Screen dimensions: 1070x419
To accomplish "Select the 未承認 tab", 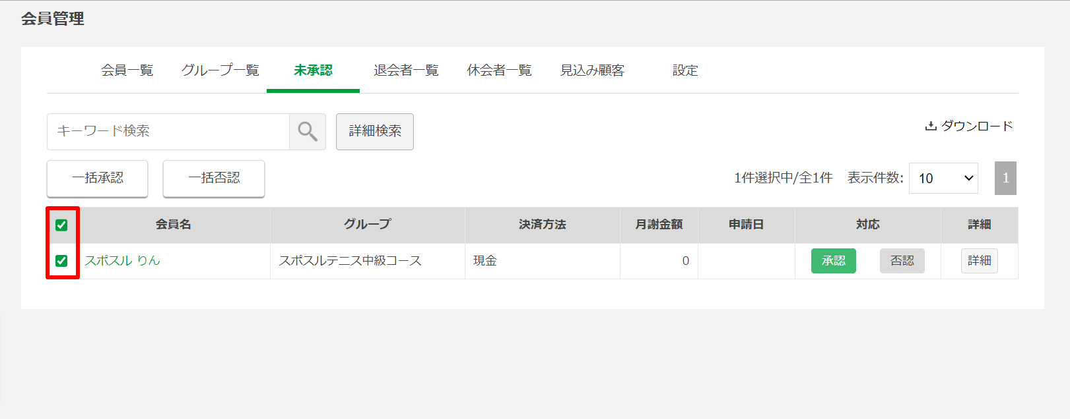I will tap(313, 70).
